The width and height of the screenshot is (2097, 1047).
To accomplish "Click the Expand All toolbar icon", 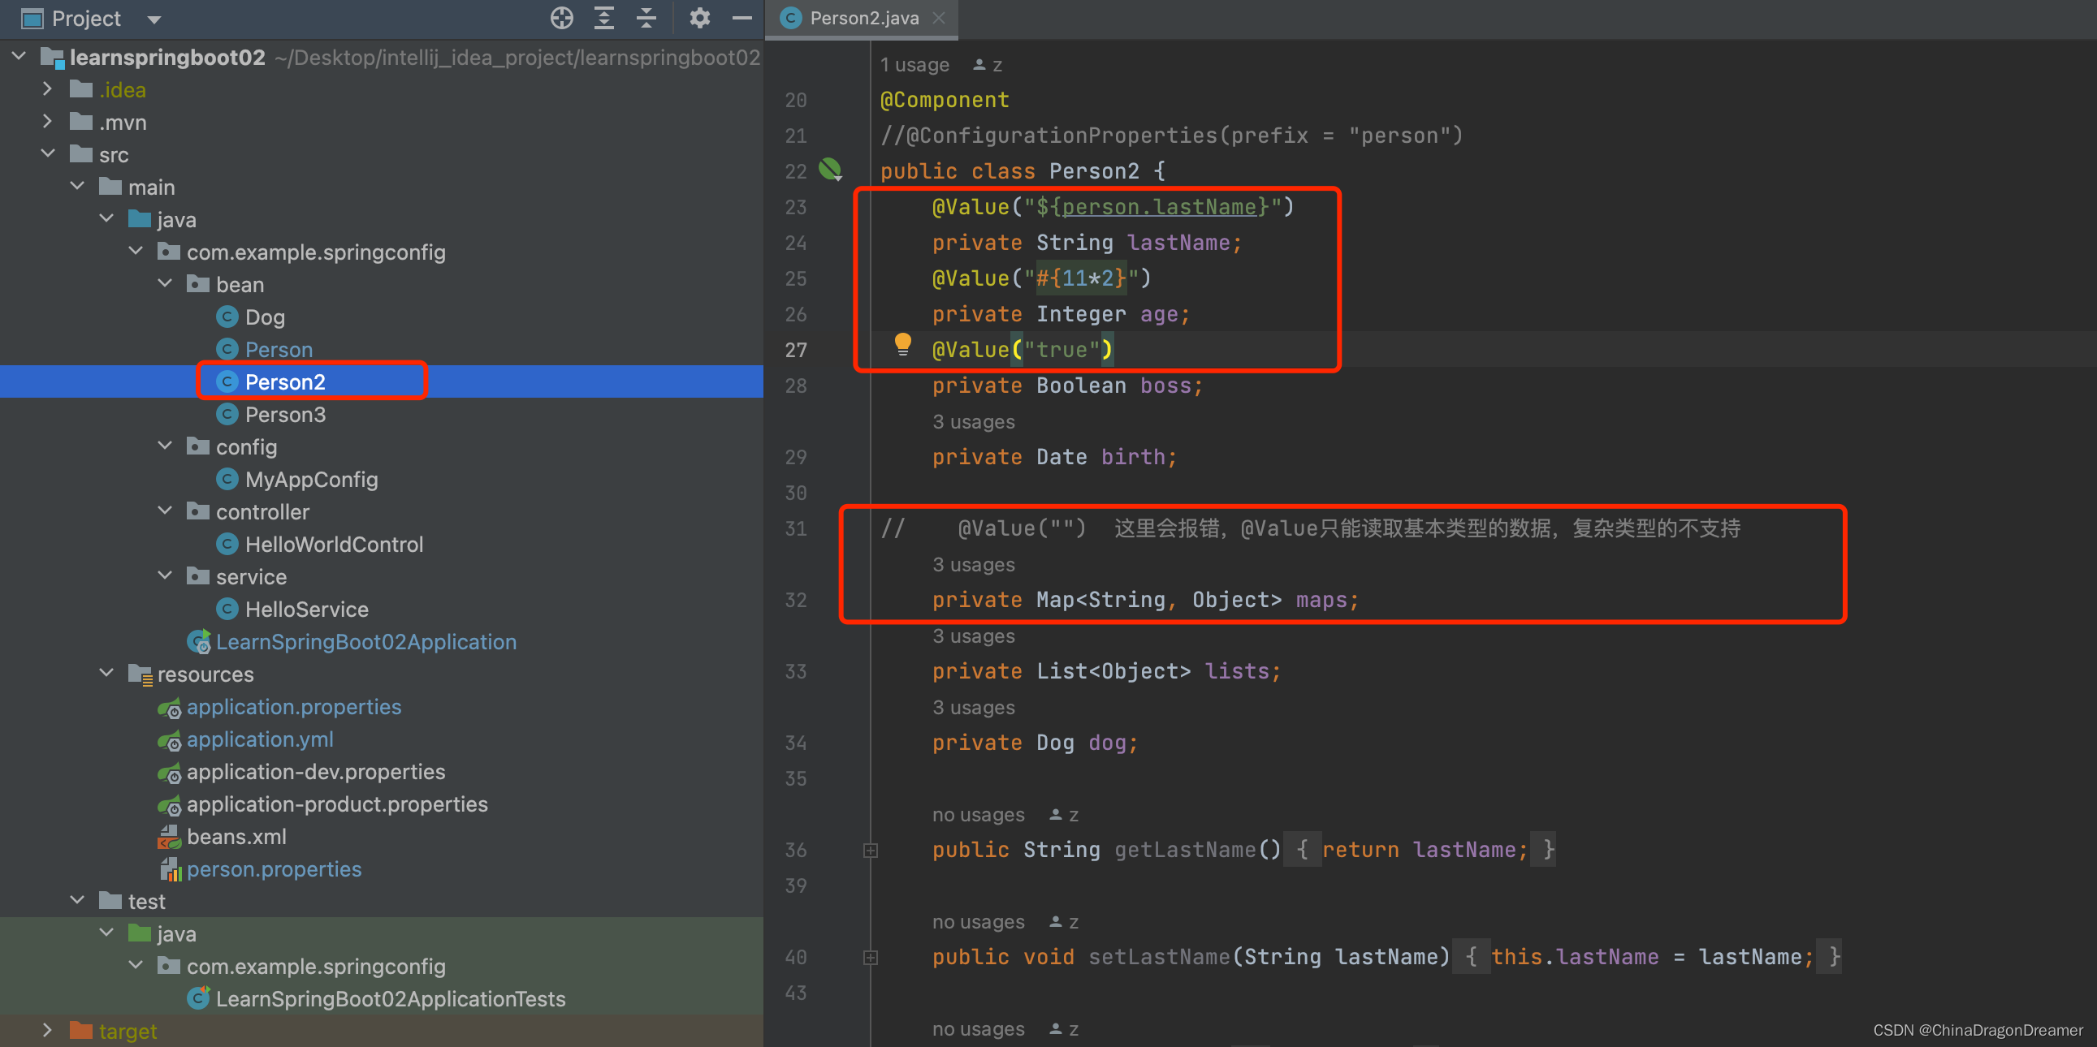I will click(604, 18).
